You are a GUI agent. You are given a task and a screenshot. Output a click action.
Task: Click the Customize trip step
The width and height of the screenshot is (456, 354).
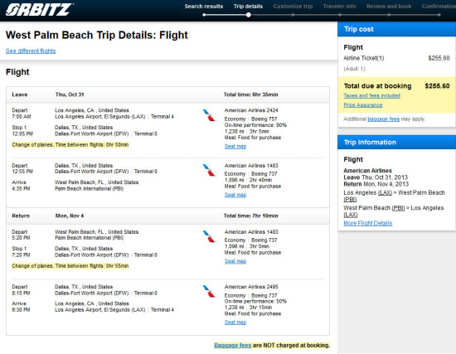(293, 7)
